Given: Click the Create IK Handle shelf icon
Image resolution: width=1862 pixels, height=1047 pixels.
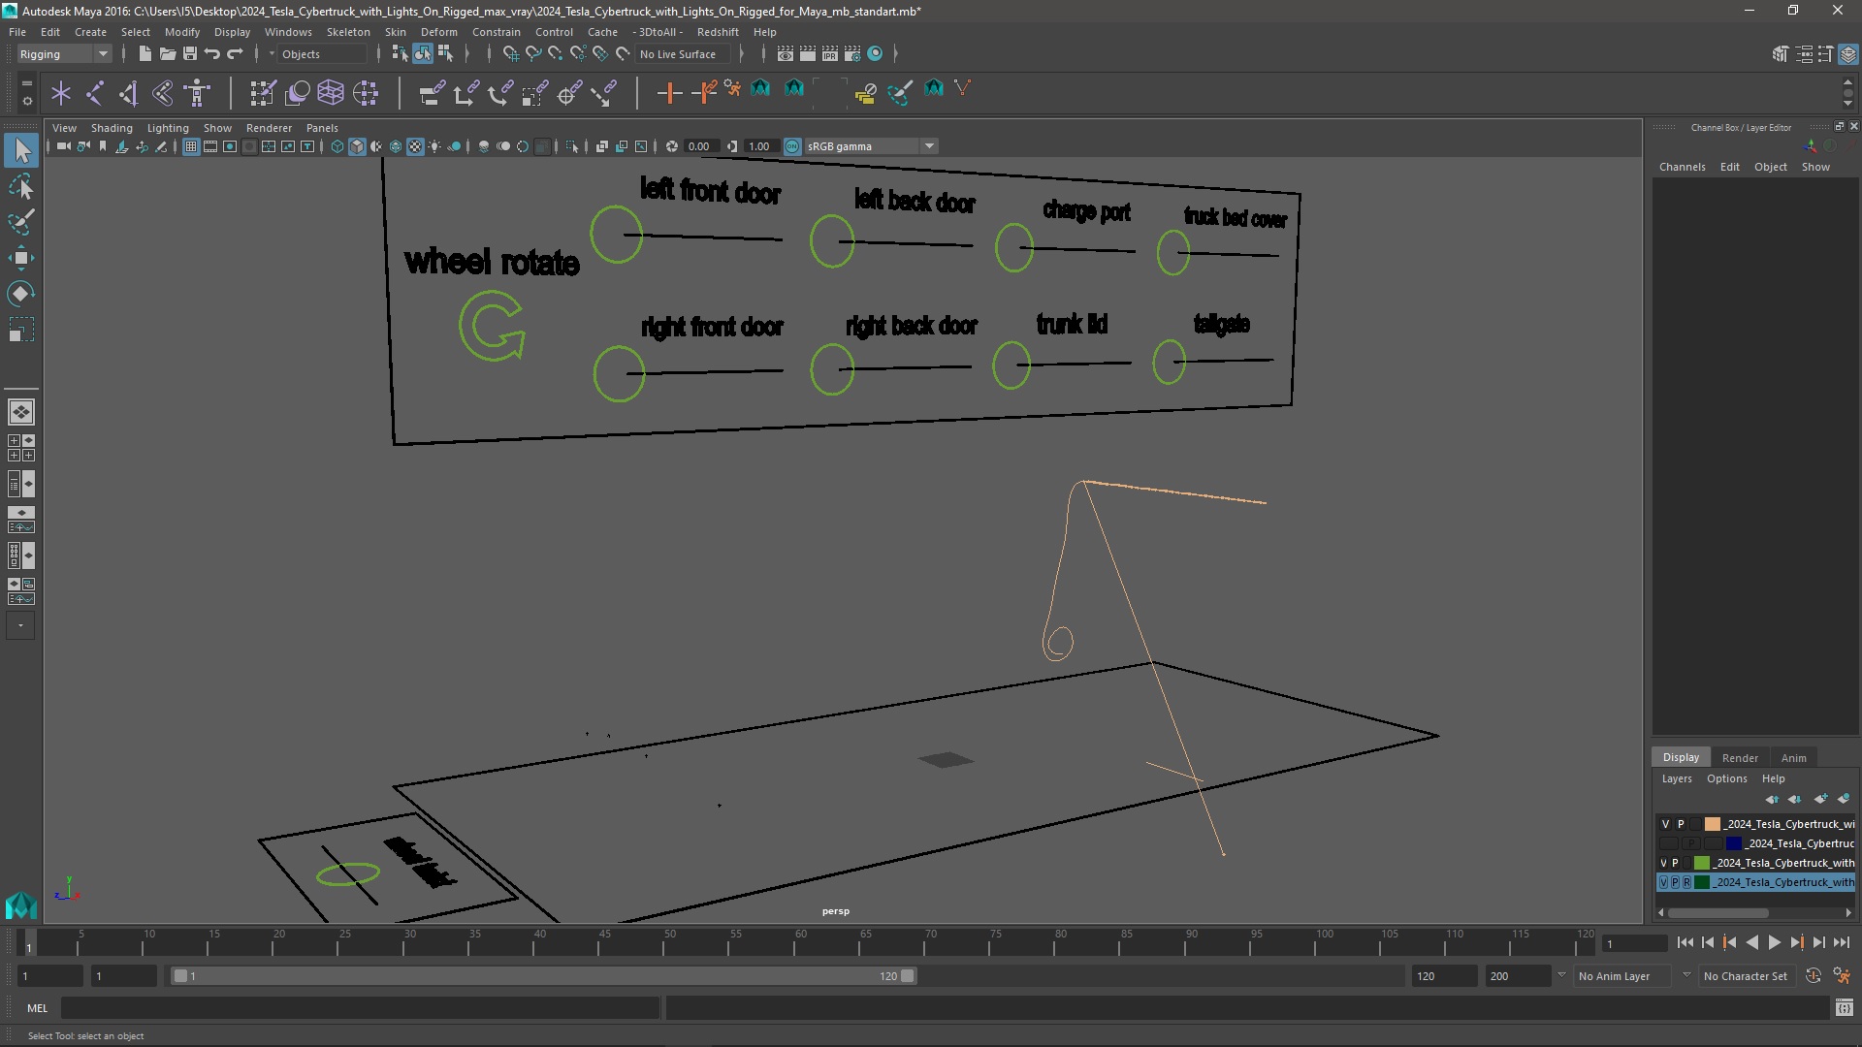Looking at the screenshot, I should click(x=129, y=93).
